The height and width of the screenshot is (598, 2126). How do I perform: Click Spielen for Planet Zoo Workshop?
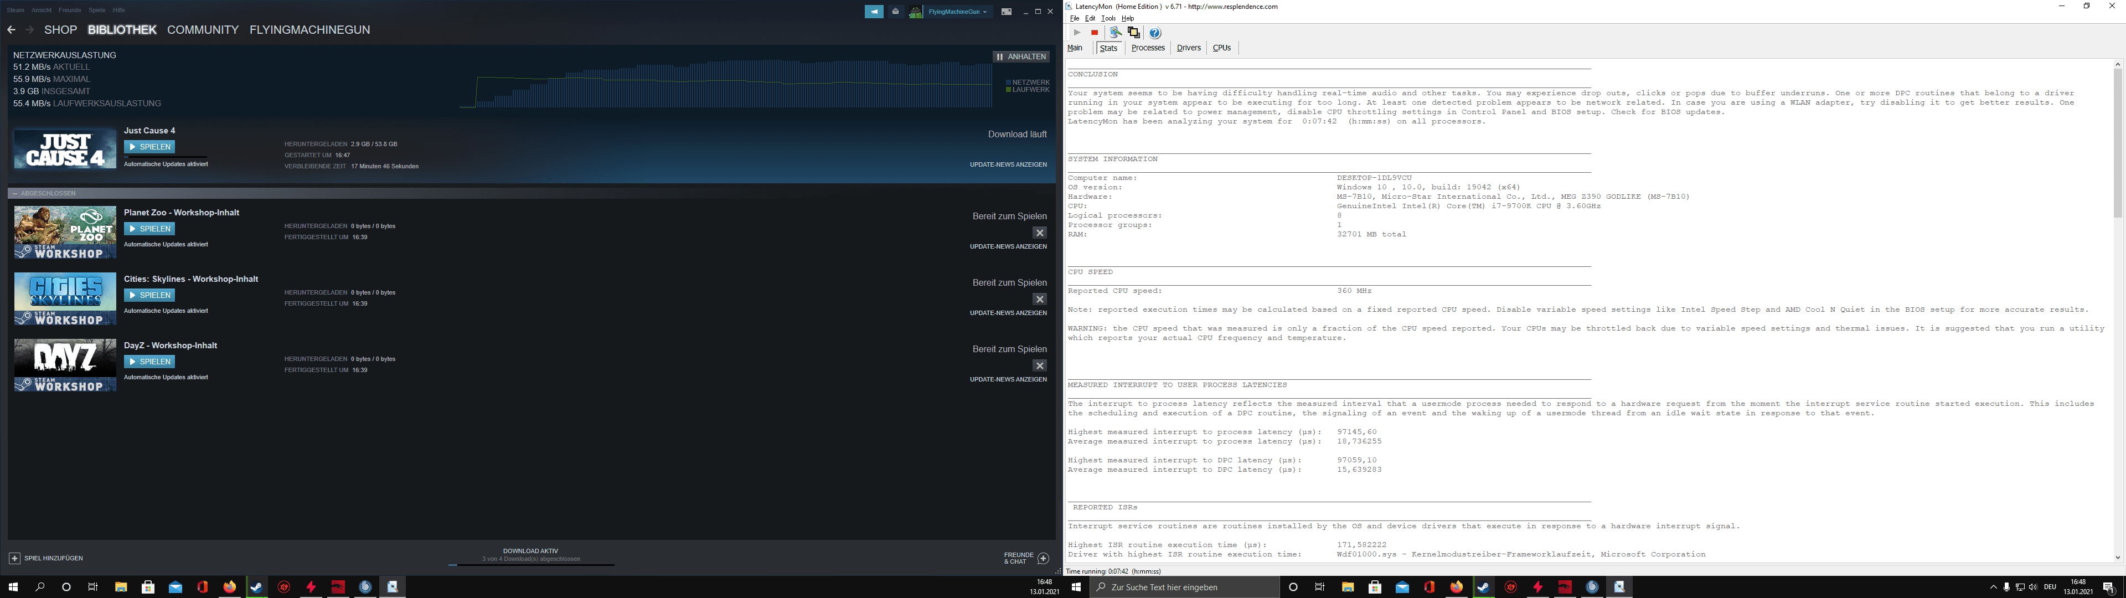tap(149, 229)
